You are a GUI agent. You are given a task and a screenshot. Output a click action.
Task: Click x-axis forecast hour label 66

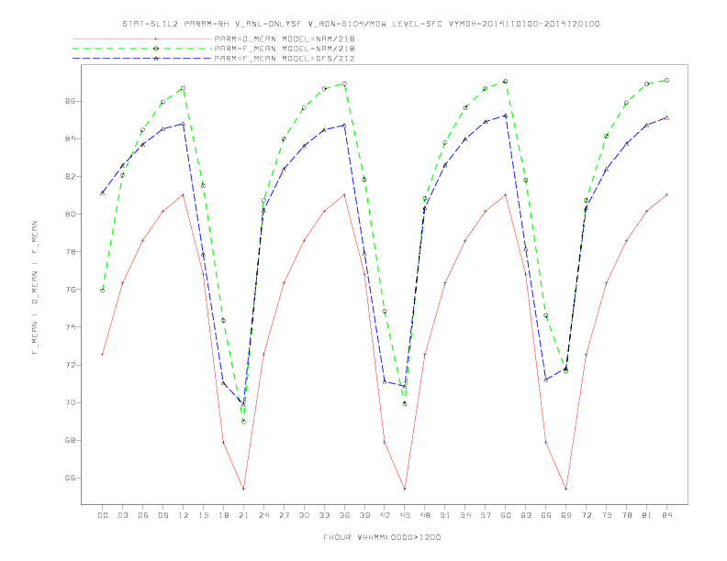click(x=546, y=515)
